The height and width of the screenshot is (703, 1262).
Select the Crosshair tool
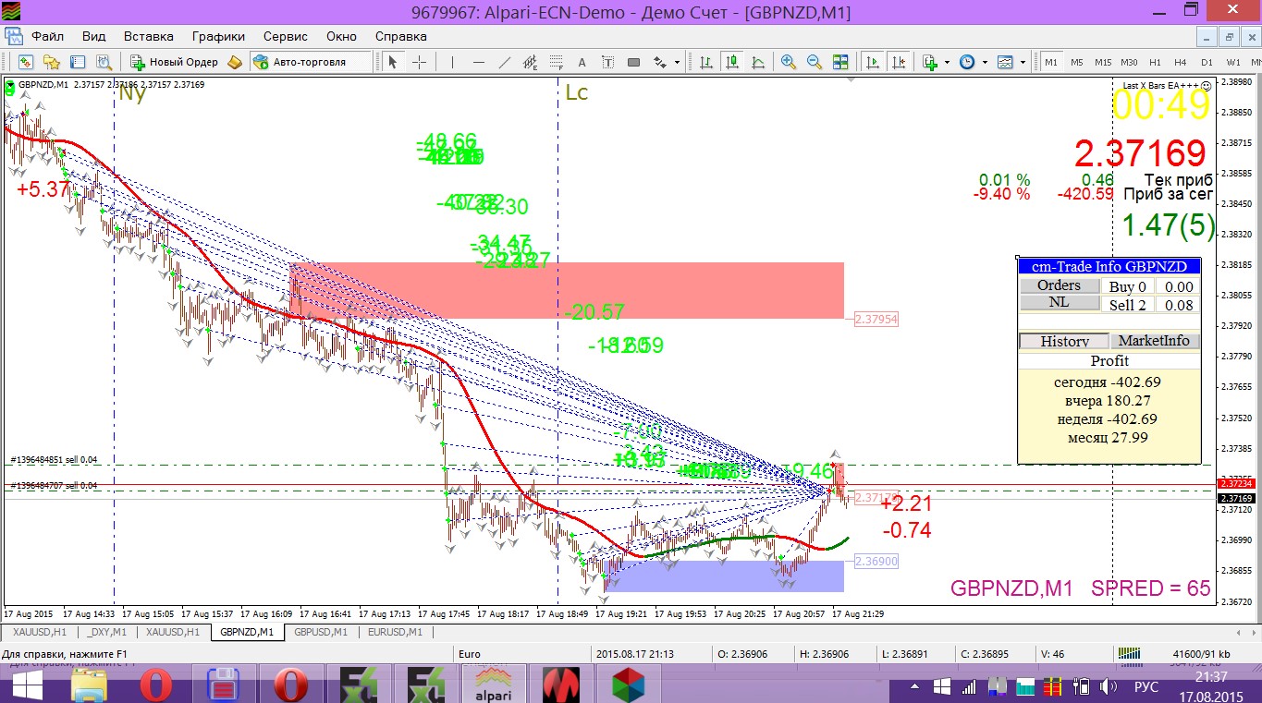419,62
